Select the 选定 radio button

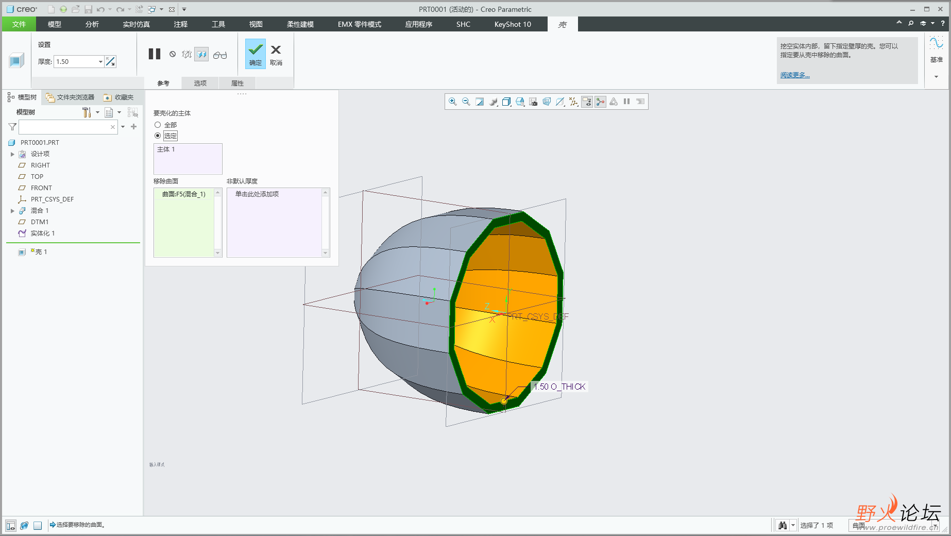pos(158,136)
